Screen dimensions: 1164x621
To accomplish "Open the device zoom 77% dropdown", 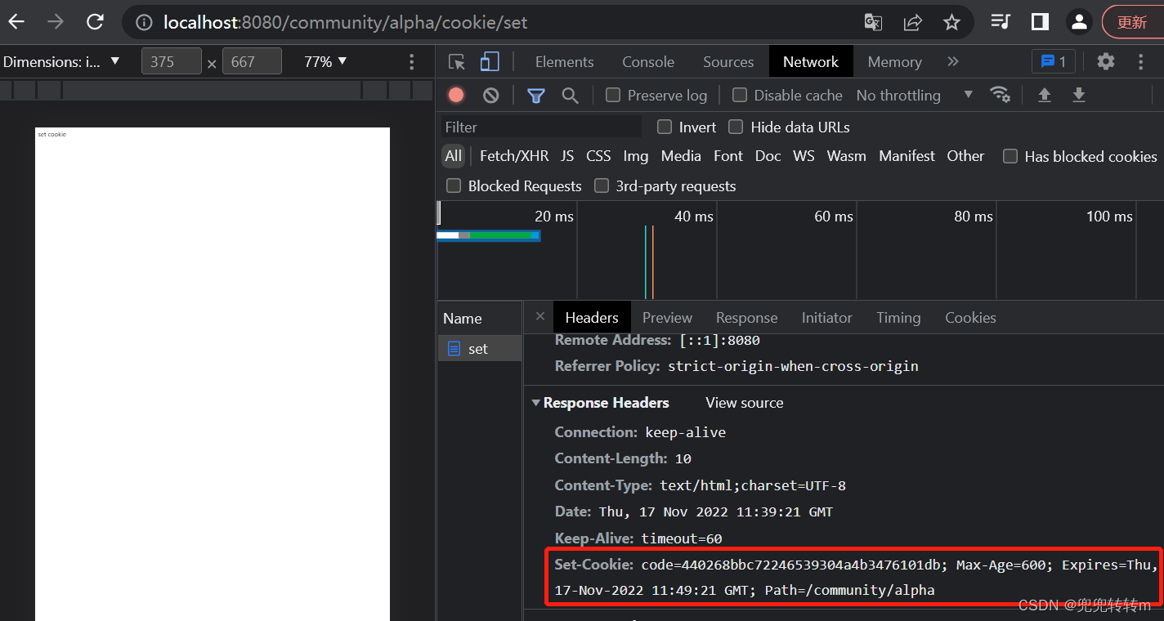I will click(325, 62).
